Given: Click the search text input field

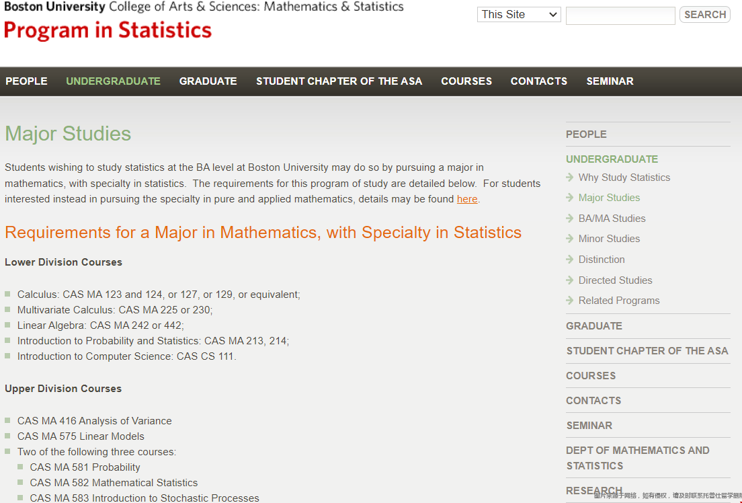Looking at the screenshot, I should click(x=620, y=15).
